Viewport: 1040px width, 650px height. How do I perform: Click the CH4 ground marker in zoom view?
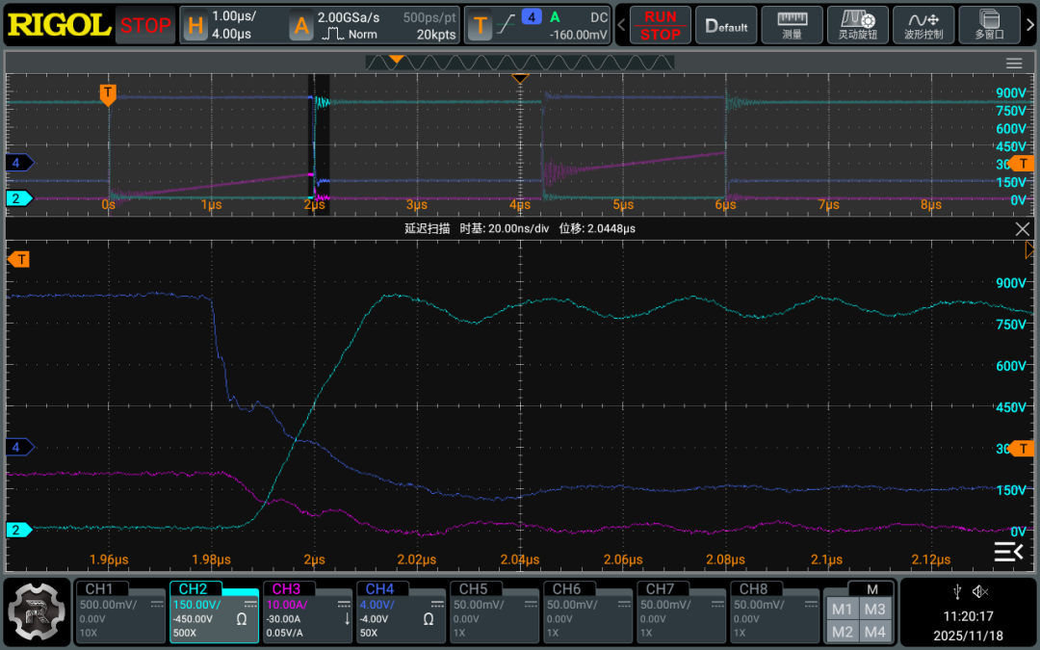[x=19, y=447]
